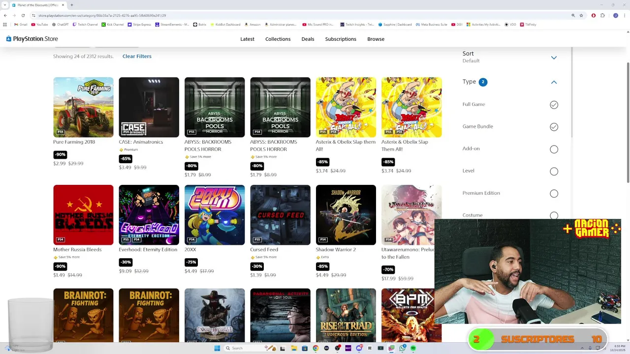Open the browser extensions puzzle icon
630x354 pixels.
(602, 15)
